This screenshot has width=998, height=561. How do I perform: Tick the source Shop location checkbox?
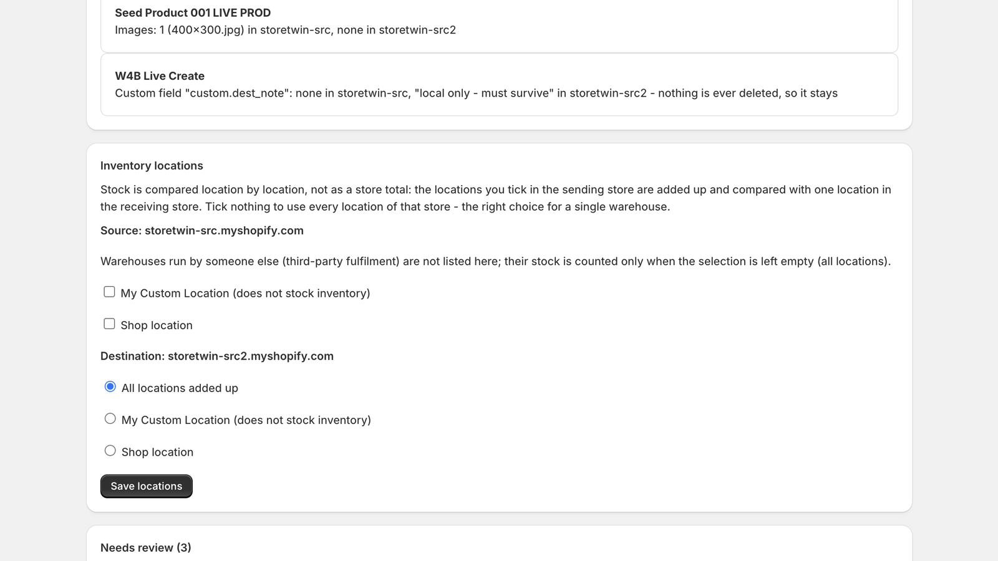(109, 324)
